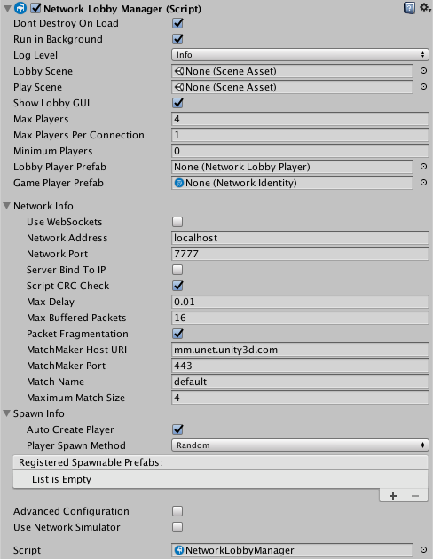Click the 'Player Spawn Method' label
433x559 pixels.
click(x=76, y=445)
